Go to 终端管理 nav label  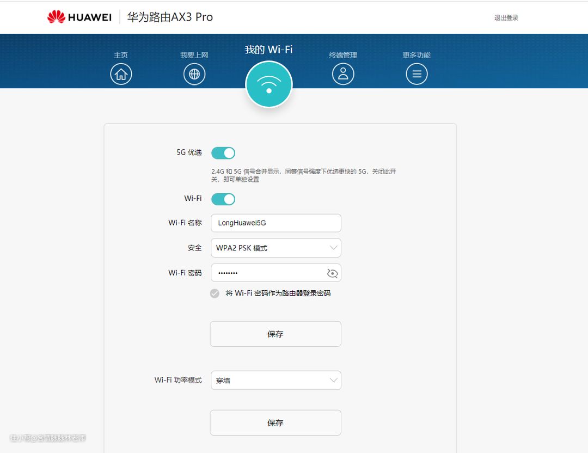[343, 55]
